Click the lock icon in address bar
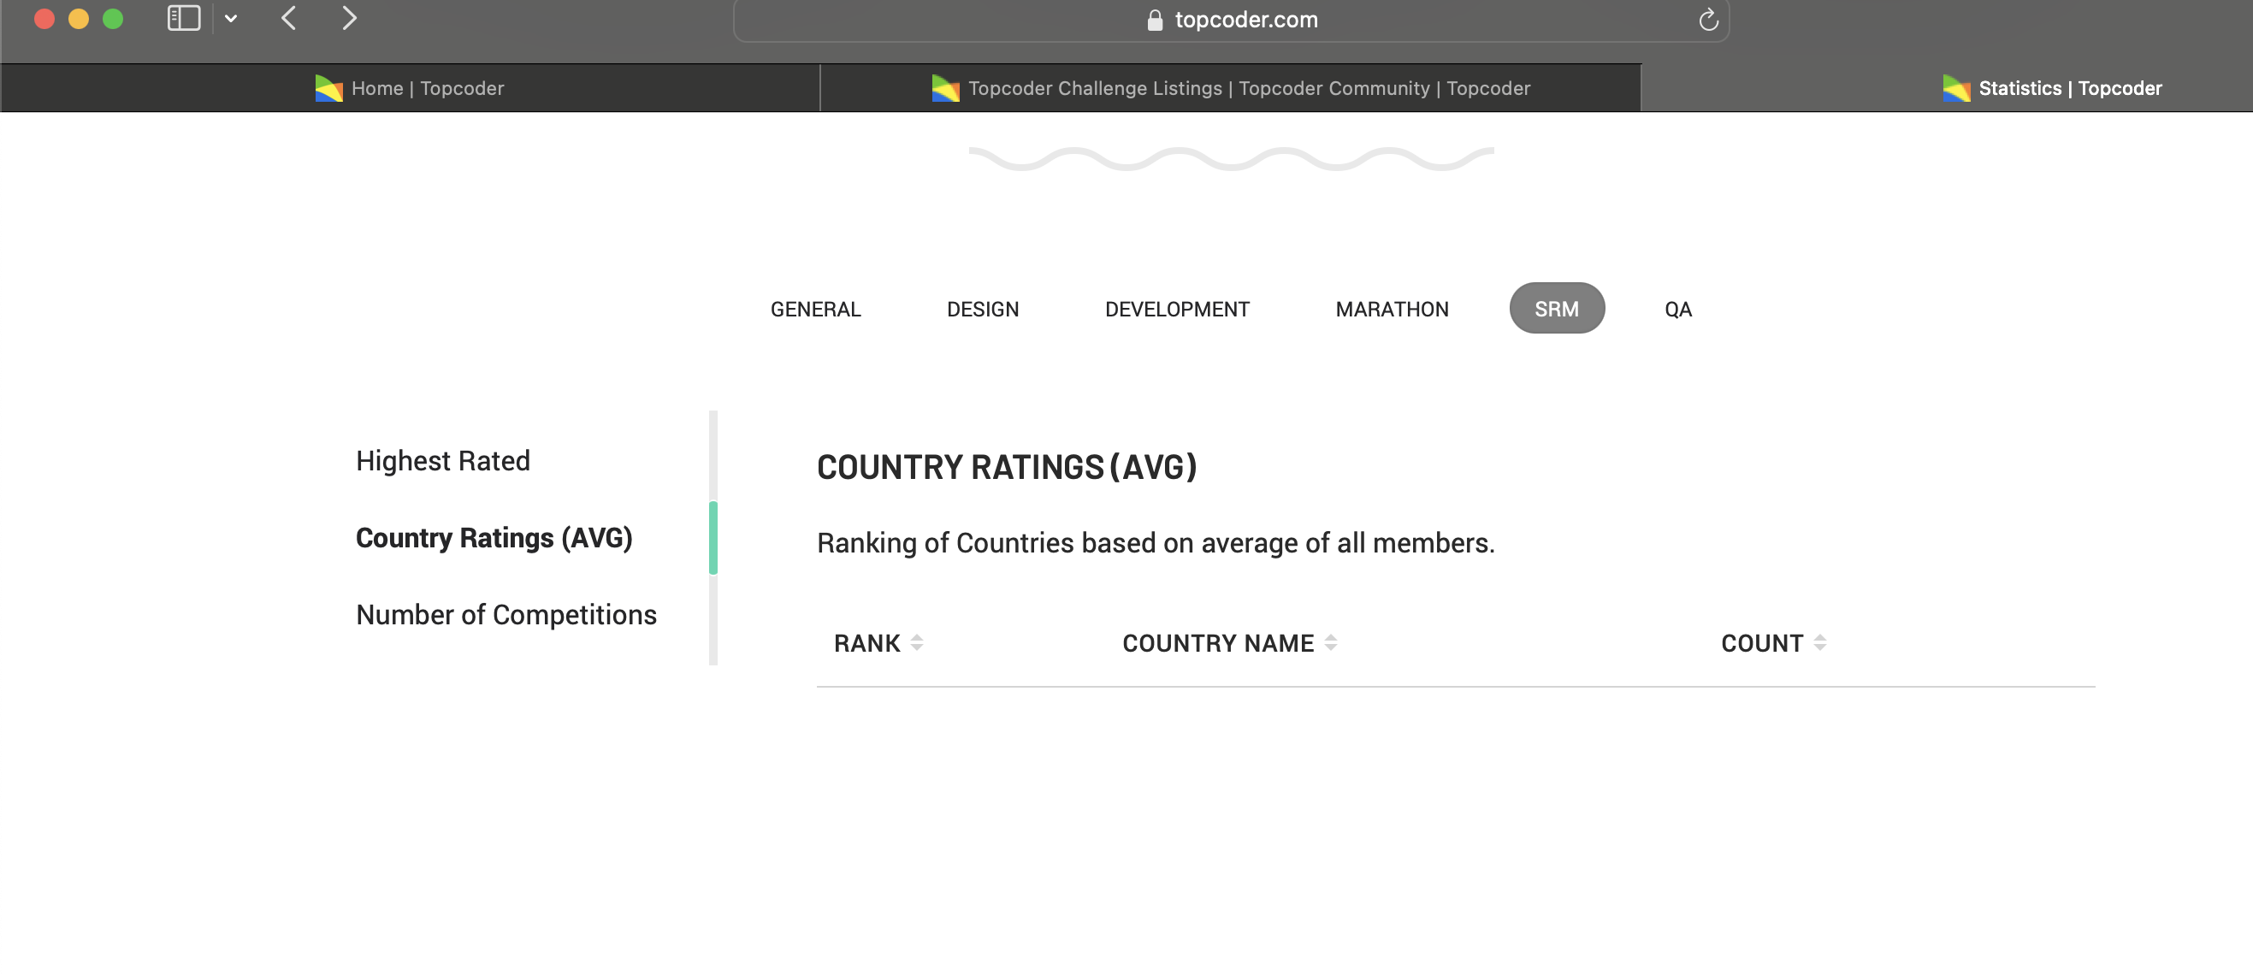The height and width of the screenshot is (975, 2253). (1155, 21)
